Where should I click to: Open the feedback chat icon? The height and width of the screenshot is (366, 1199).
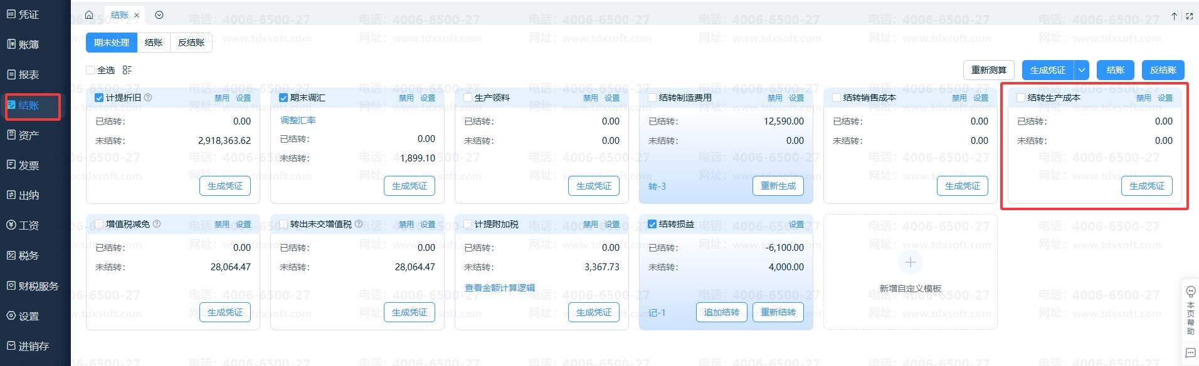pos(1190,353)
